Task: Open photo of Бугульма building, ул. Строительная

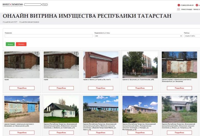Action: click(140, 65)
